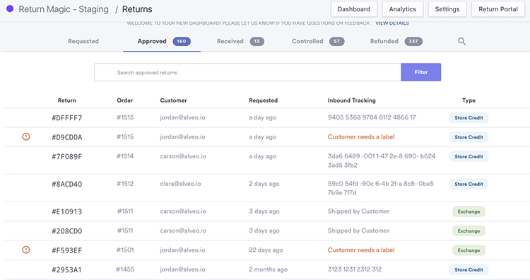Click Store Credit badge for #8ACD40
Viewport: 530px width, 280px height.
coord(469,184)
